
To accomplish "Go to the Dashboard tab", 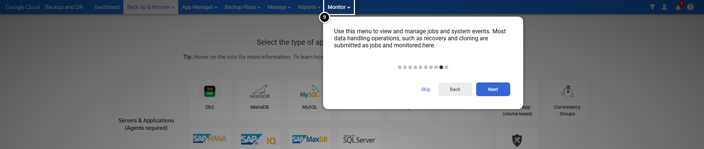I will coord(107,7).
